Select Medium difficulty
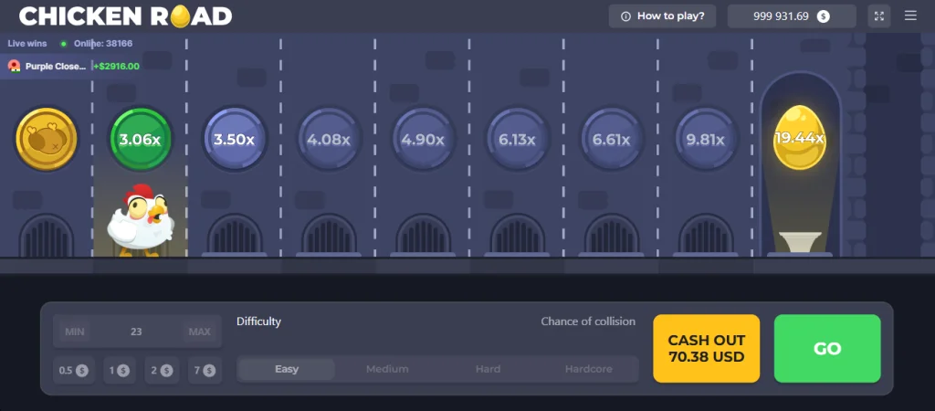 coord(387,369)
